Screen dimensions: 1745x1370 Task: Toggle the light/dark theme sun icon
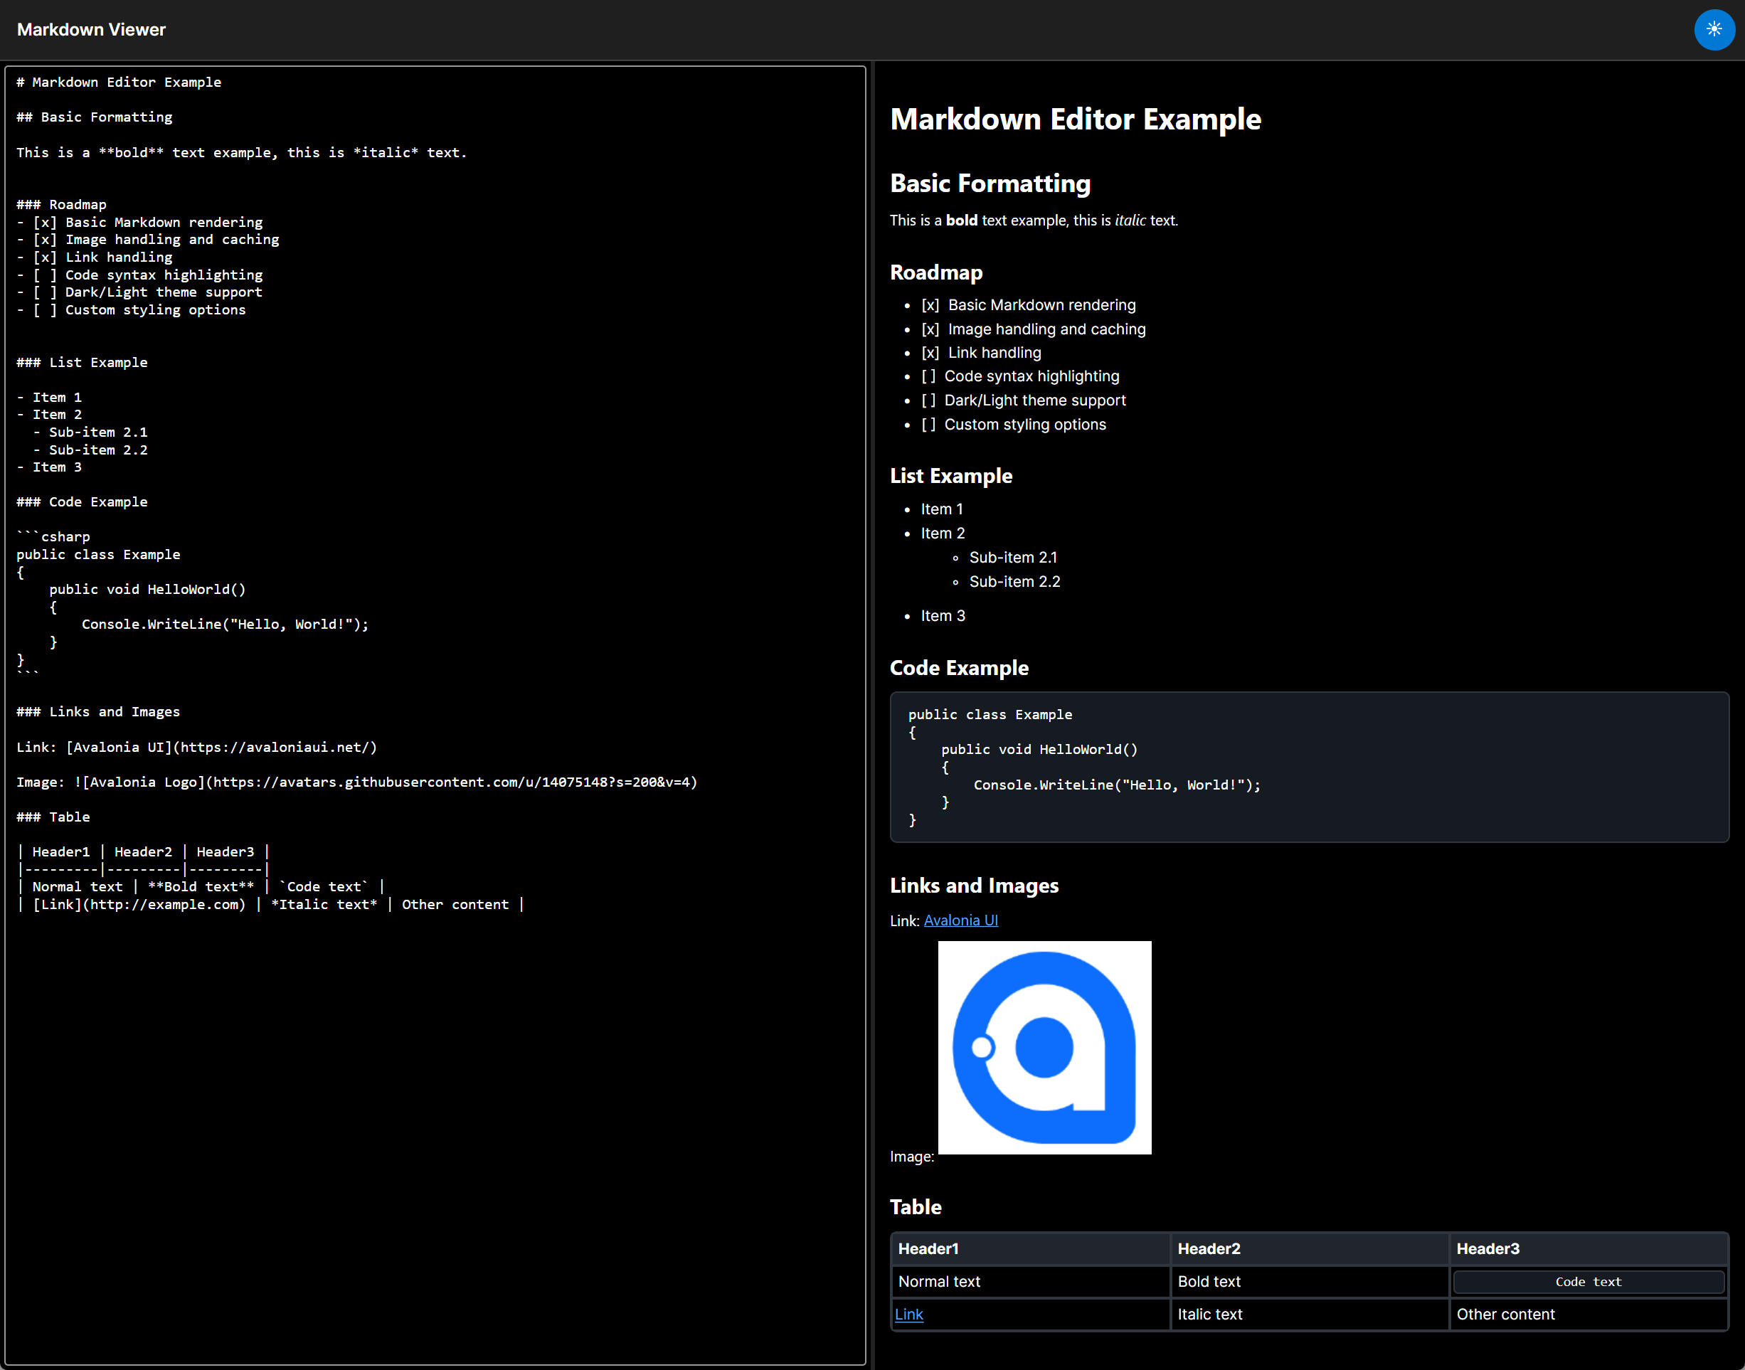pos(1714,30)
